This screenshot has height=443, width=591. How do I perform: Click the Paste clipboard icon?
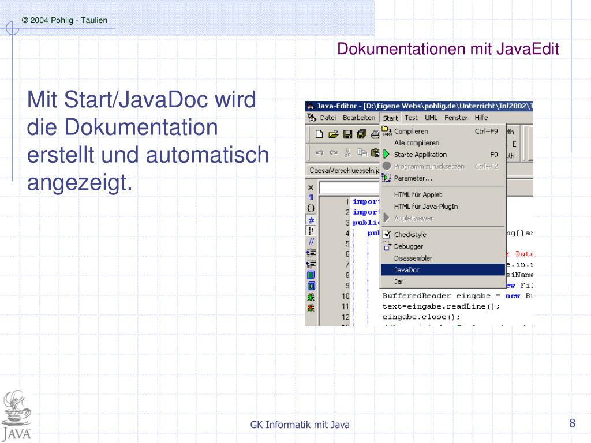coord(375,152)
